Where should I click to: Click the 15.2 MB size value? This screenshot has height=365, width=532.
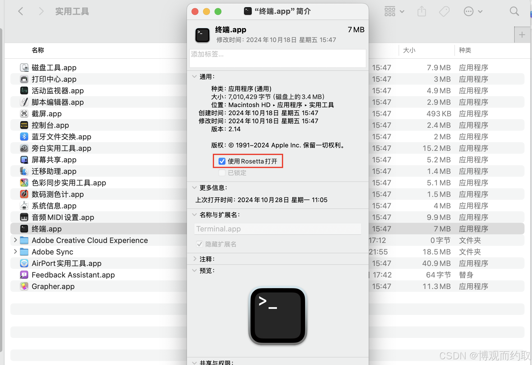pos(437,148)
